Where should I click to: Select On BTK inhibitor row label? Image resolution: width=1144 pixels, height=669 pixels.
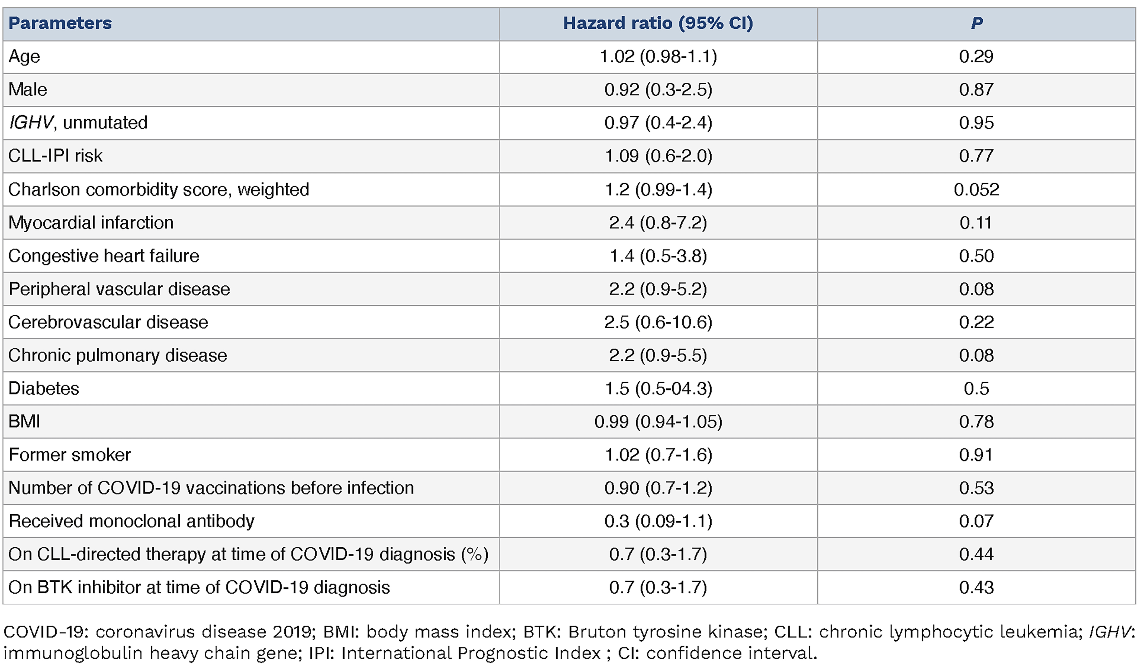[199, 587]
